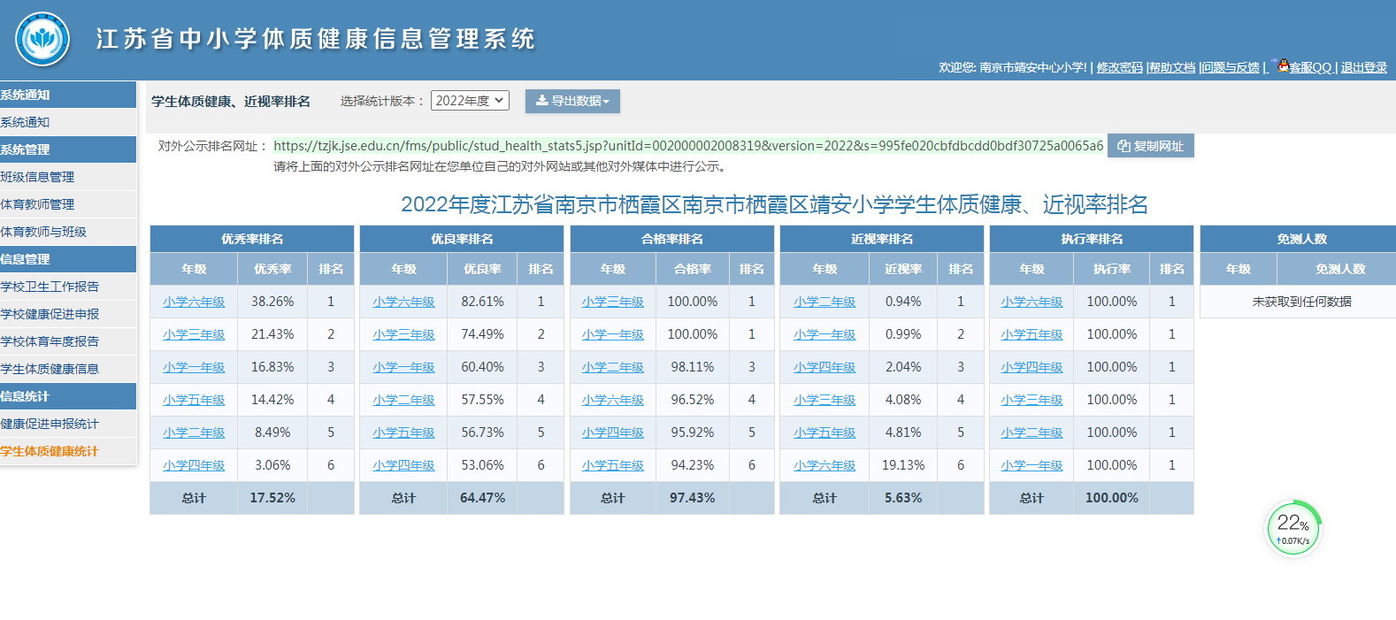Screen dimensions: 1396x620
Task: Click 小学二年级 in 近视率排名 table
Action: (x=825, y=302)
